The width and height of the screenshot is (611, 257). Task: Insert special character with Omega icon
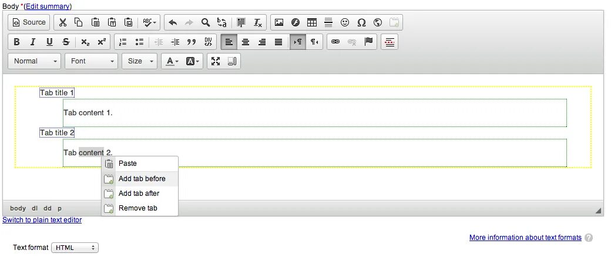click(361, 22)
